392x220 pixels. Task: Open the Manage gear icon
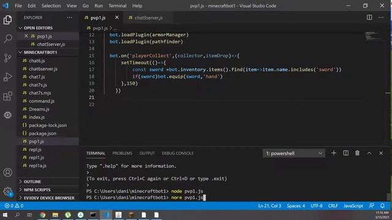pos(7,191)
